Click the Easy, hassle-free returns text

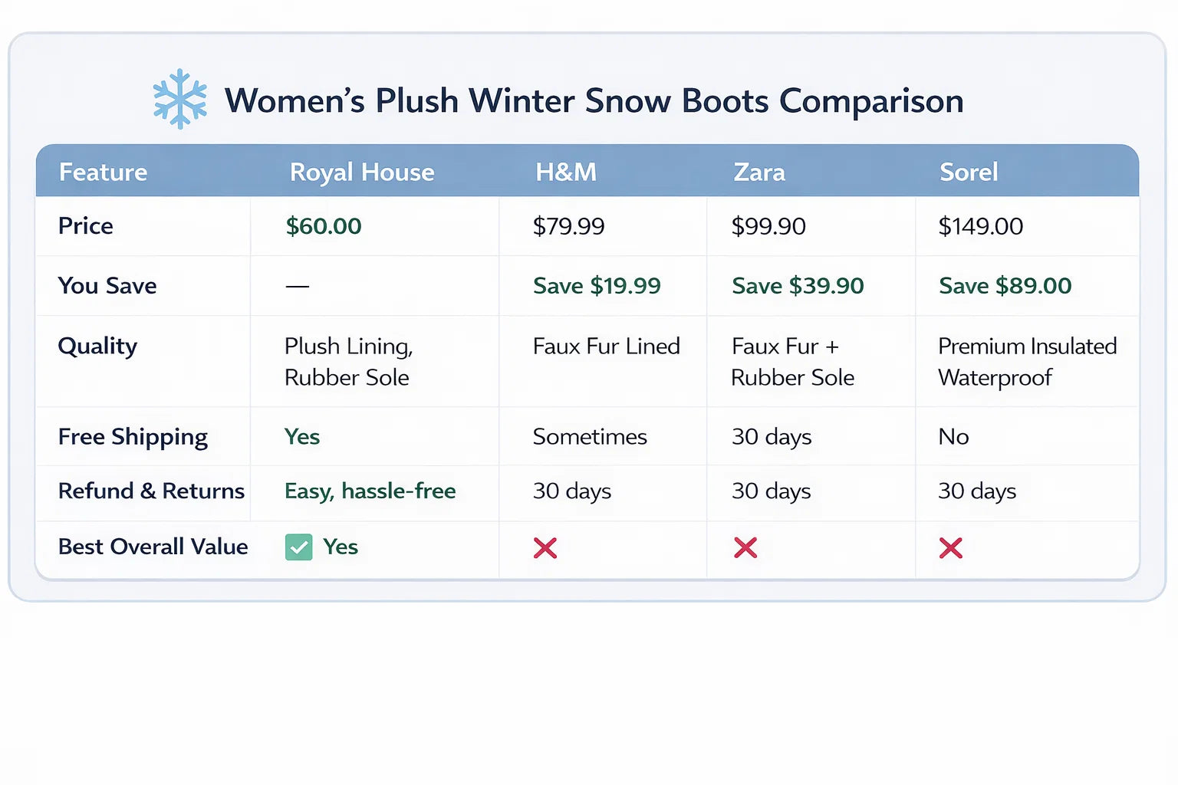[x=370, y=491]
